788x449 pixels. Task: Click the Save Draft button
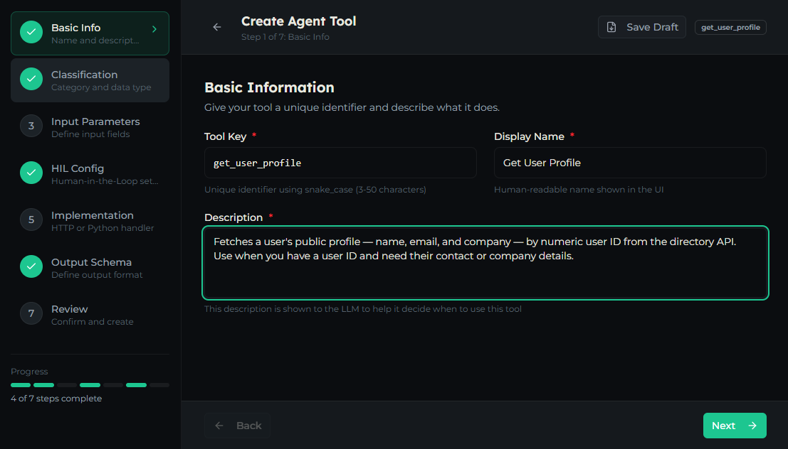[x=642, y=27]
